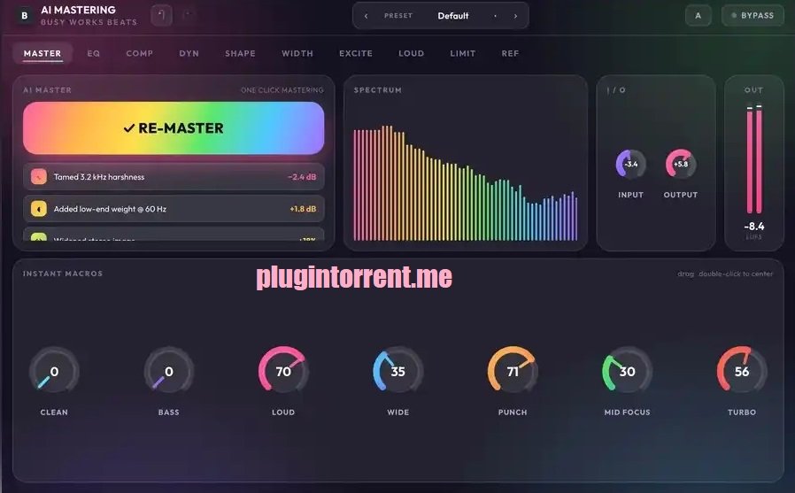Image resolution: width=795 pixels, height=493 pixels.
Task: Click the BASS macro knob
Action: pos(169,372)
